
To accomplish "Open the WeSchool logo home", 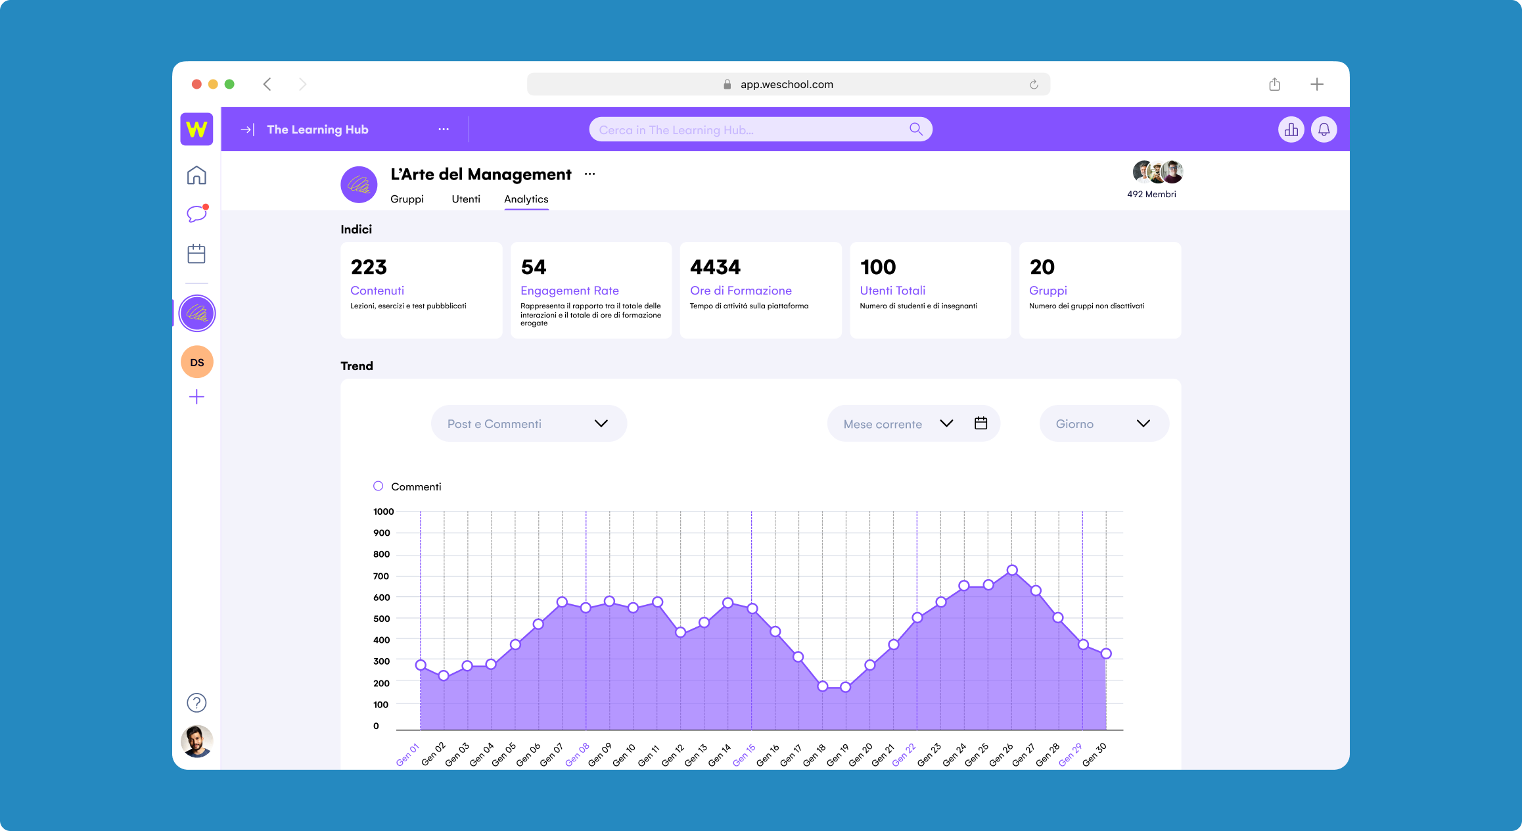I will tap(196, 129).
